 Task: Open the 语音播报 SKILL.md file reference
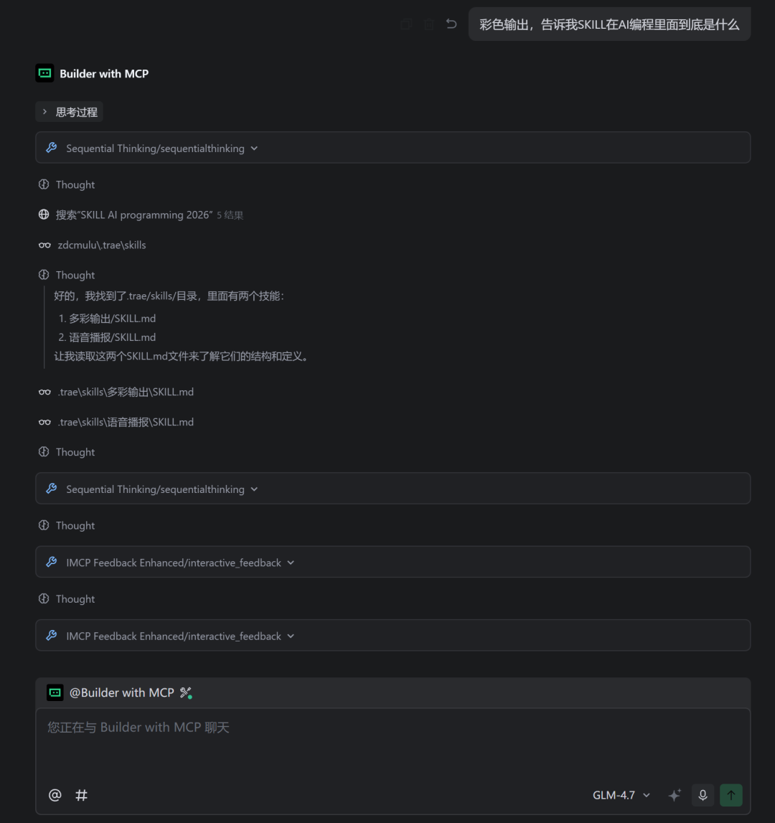point(126,422)
